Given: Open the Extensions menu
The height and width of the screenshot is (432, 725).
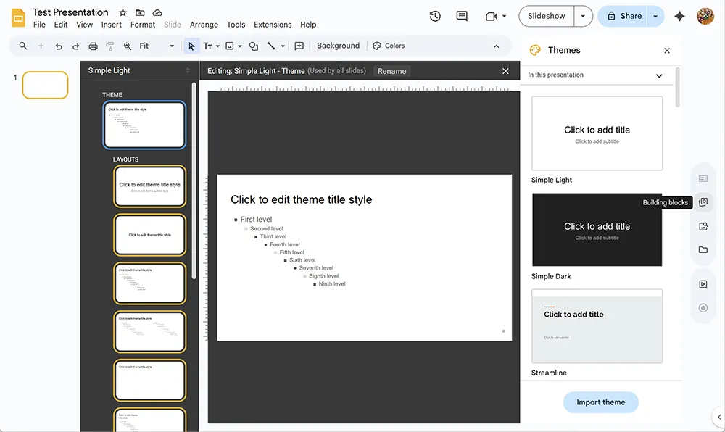Looking at the screenshot, I should click(272, 24).
